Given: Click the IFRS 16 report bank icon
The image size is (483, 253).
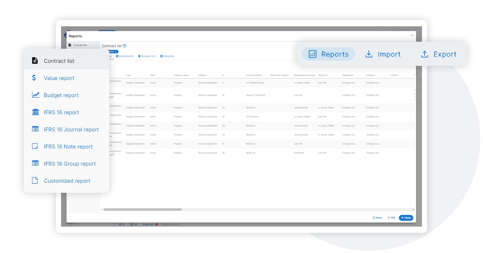Looking at the screenshot, I should 36,112.
